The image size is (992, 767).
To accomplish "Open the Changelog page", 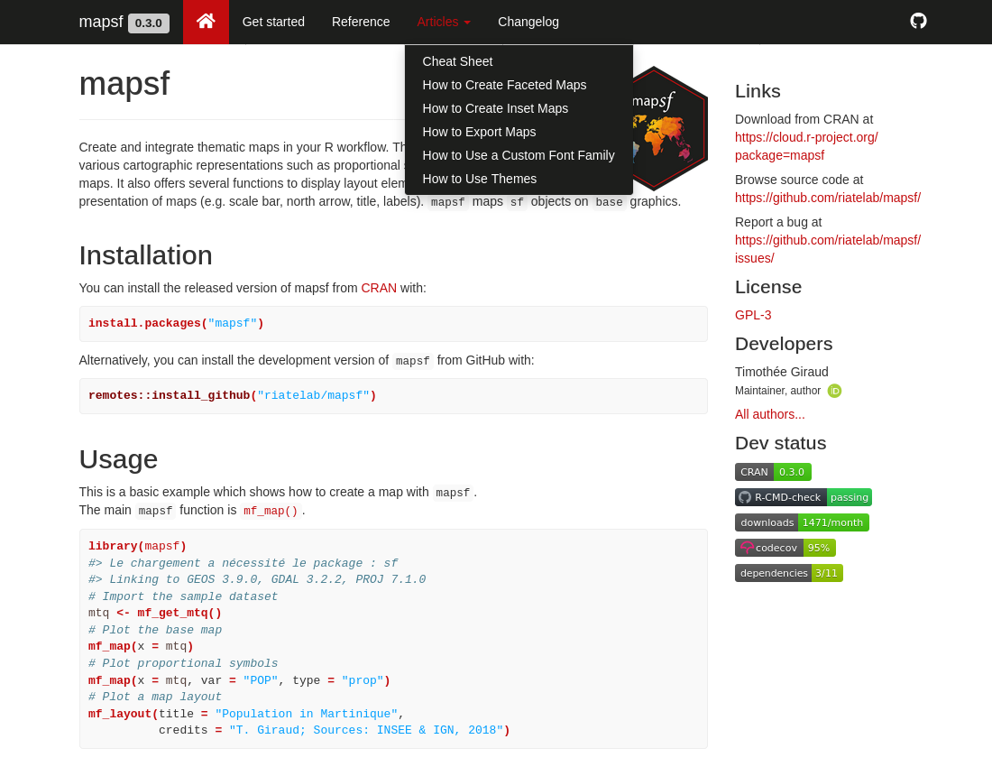I will pos(528,22).
